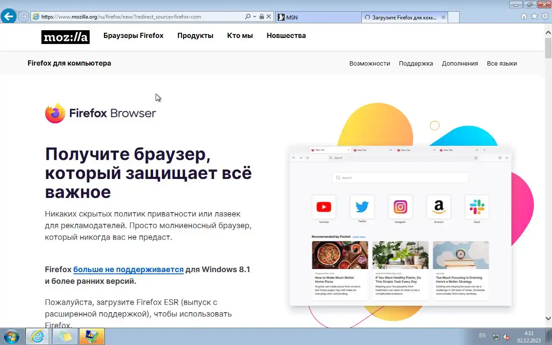Image resolution: width=552 pixels, height=345 pixels.
Task: Click the Firefox browser preview image
Action: [400, 226]
